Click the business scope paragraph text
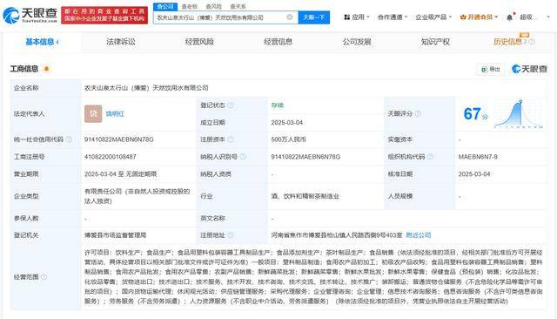 point(313,276)
